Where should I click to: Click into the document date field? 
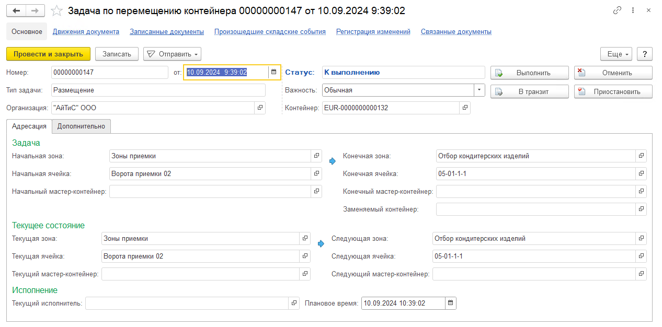[x=226, y=72]
